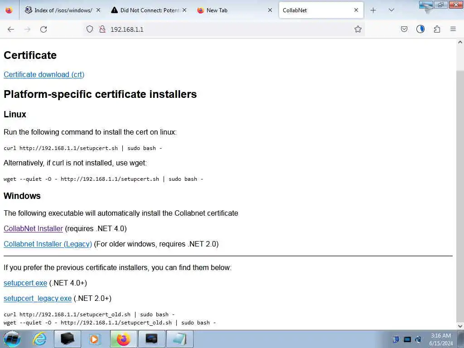The height and width of the screenshot is (348, 464).
Task: Expand the list all tabs chevron
Action: pos(391,10)
